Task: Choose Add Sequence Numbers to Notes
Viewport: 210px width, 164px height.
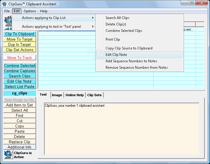Action: point(139,61)
